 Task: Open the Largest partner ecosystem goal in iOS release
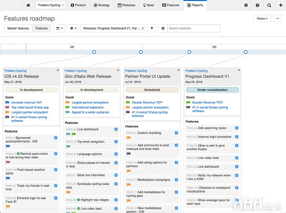click(x=30, y=112)
